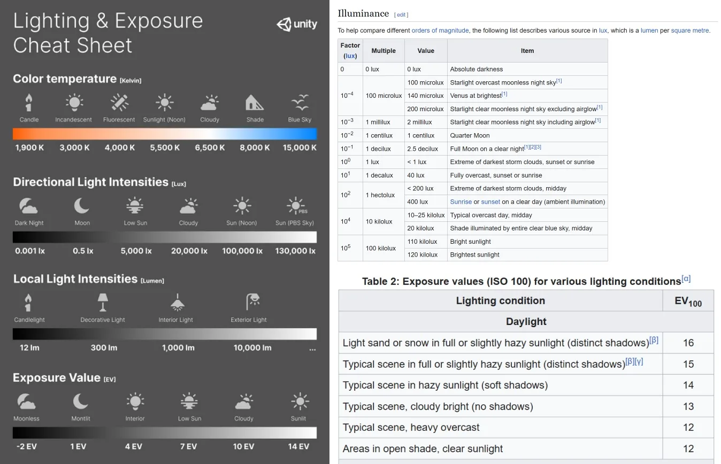The width and height of the screenshot is (721, 464).
Task: Follow the square metre link
Action: click(690, 30)
